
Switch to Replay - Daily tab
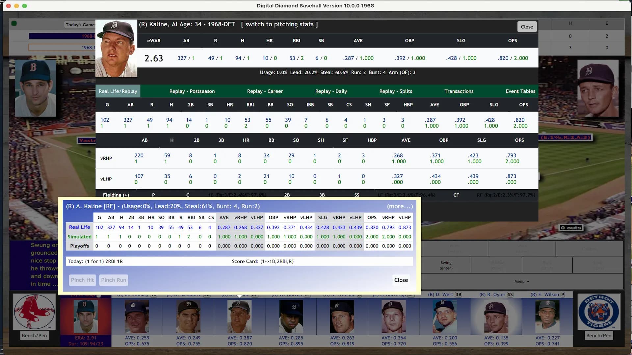pyautogui.click(x=331, y=91)
